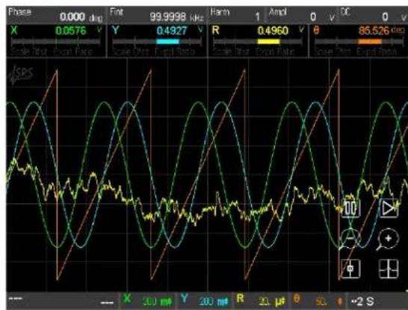The image size is (408, 310).
Task: Click the indicator labels under X readout
Action: coord(52,52)
